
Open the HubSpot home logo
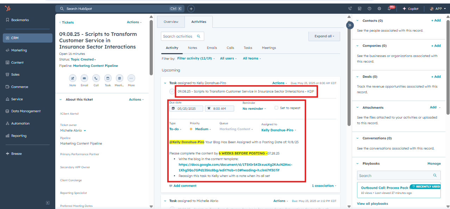point(7,8)
